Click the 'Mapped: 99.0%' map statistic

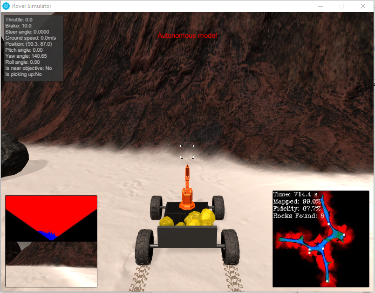pyautogui.click(x=297, y=201)
